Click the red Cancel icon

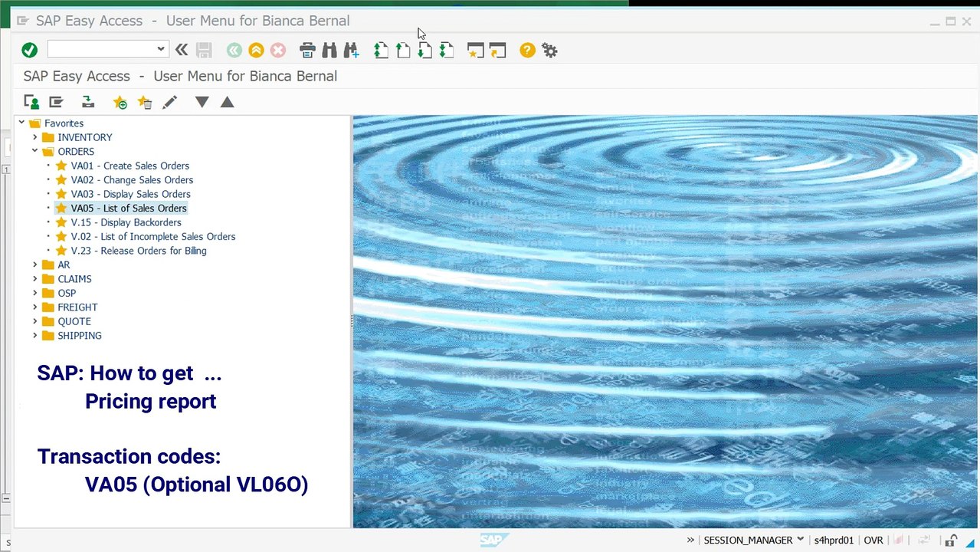click(278, 50)
